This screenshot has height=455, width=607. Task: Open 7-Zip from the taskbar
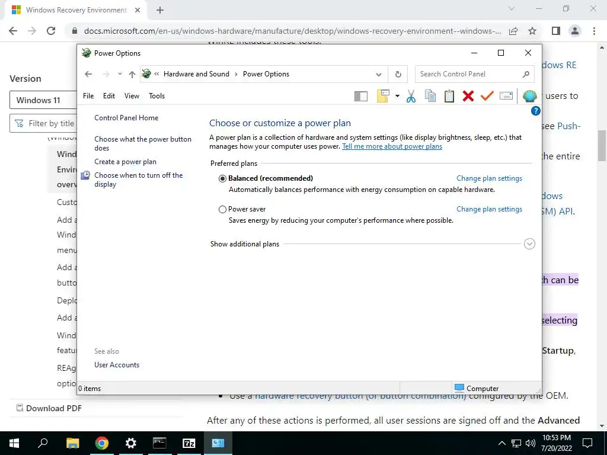(x=189, y=443)
